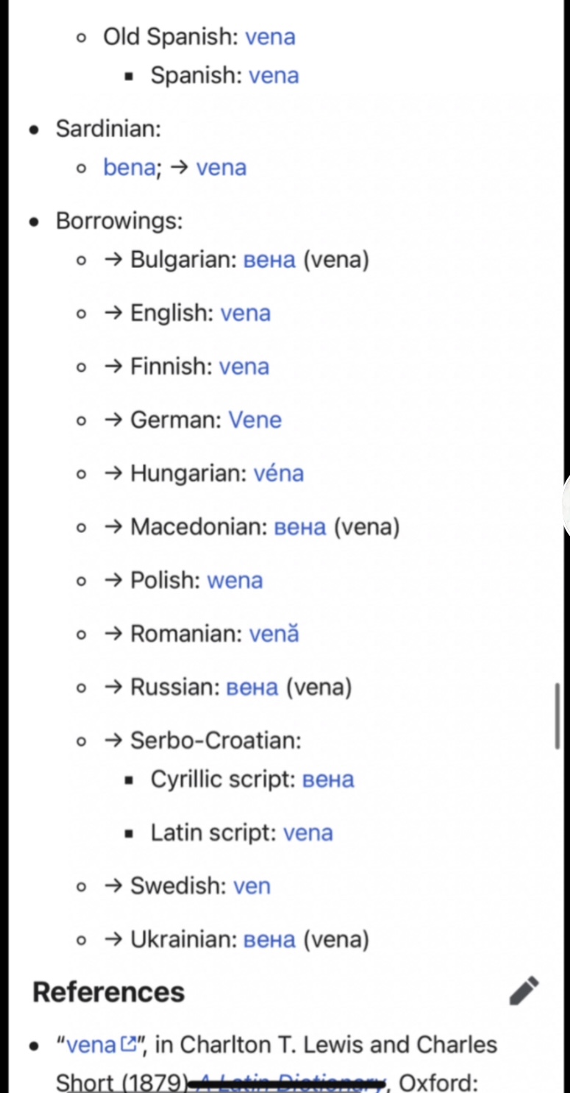This screenshot has height=1093, width=570.
Task: Open the Sardinian bena entry
Action: pos(129,168)
